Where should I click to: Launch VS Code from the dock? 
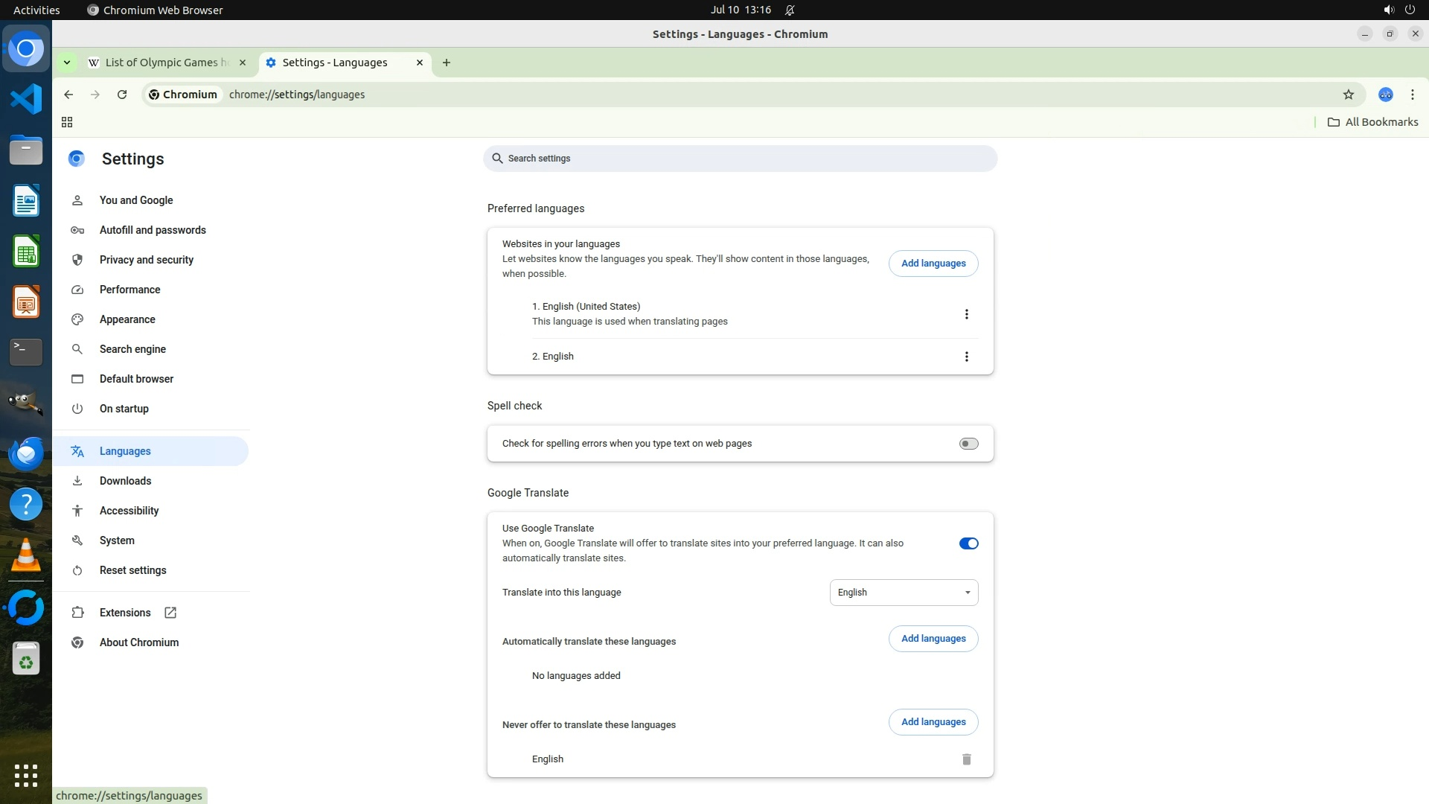pos(26,99)
